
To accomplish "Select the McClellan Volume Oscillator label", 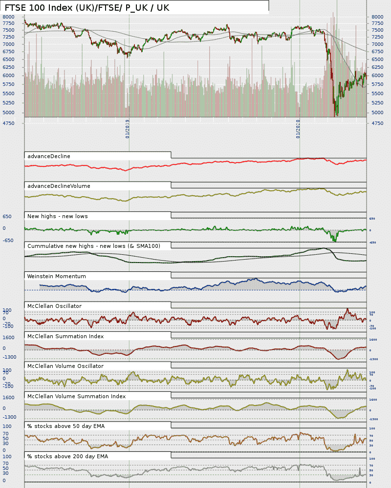I will [x=65, y=366].
